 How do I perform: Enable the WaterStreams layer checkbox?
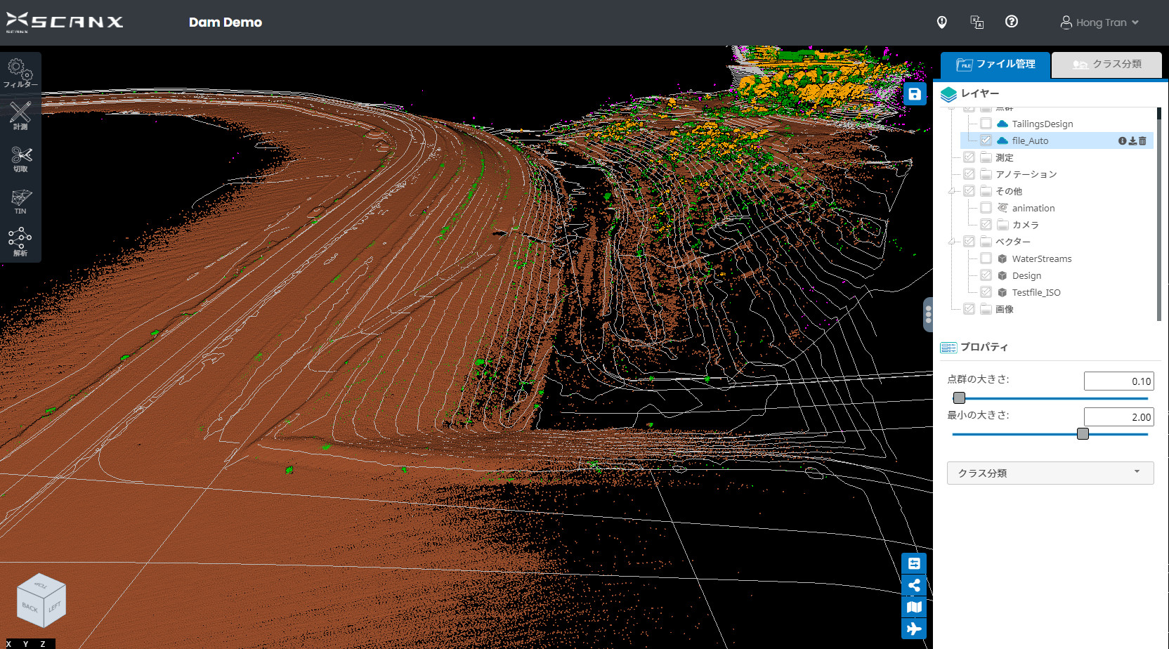click(986, 258)
